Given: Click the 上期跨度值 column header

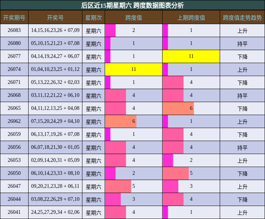Looking at the screenshot, I should pyautogui.click(x=191, y=17).
